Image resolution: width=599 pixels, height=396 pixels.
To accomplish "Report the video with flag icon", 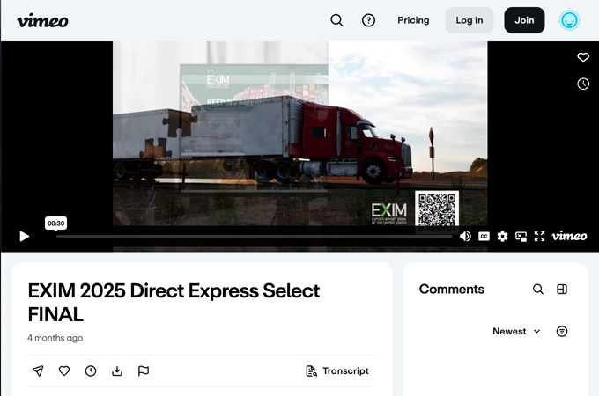I will pos(144,370).
